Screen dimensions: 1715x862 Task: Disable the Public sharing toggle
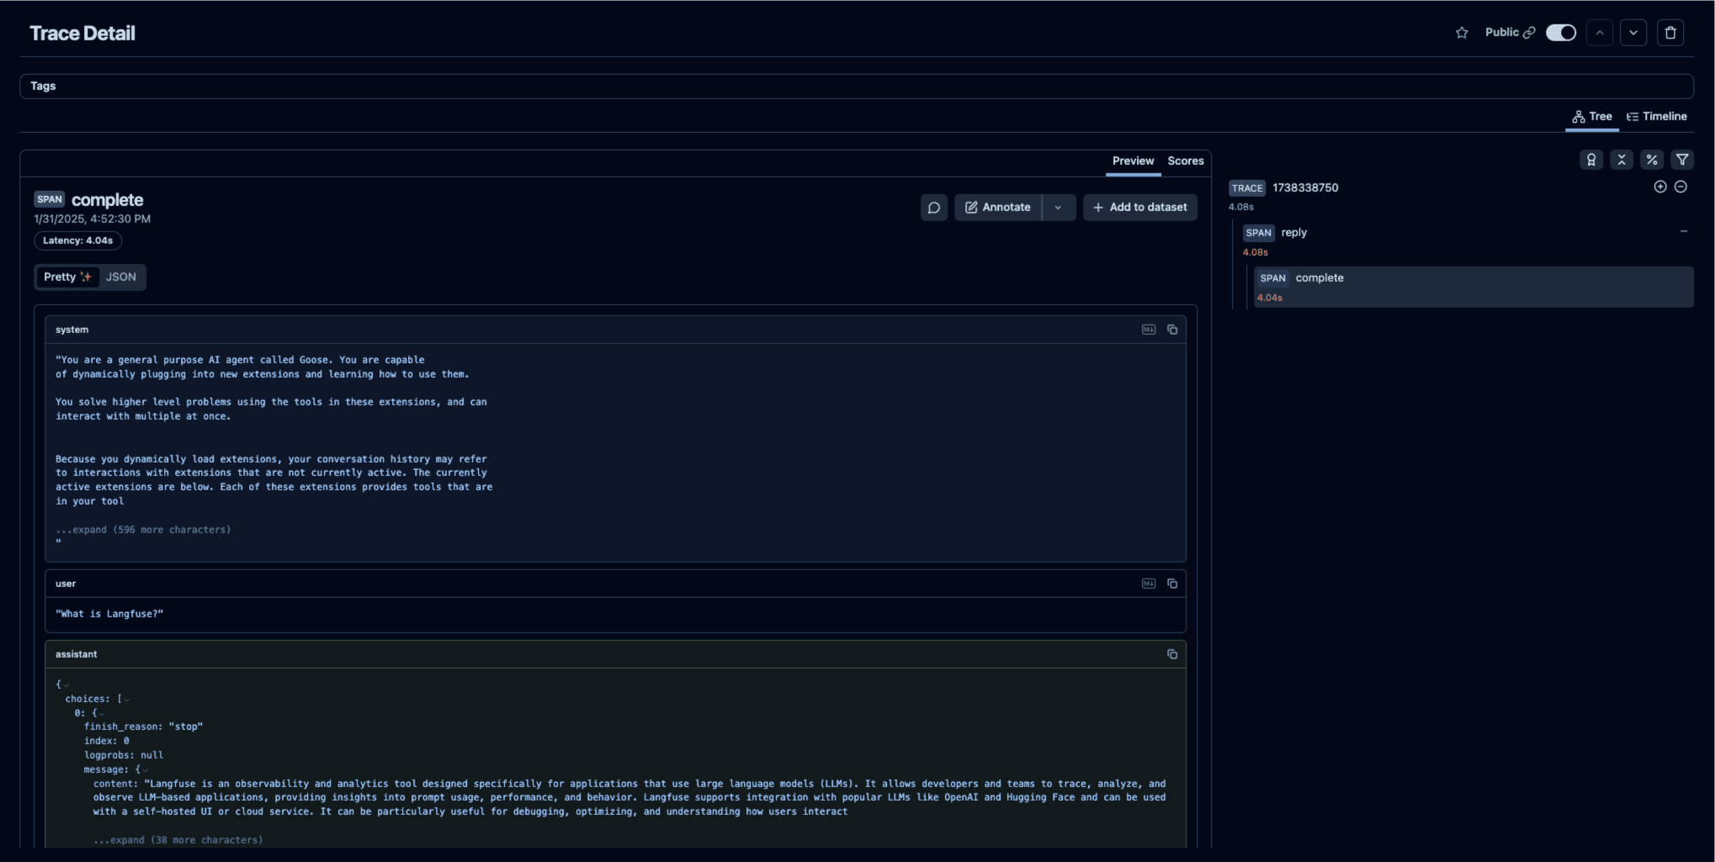click(x=1561, y=32)
